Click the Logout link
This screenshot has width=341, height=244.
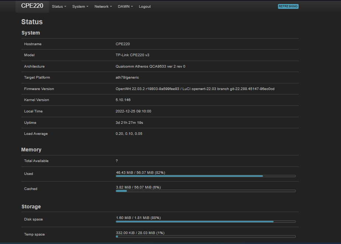click(x=145, y=7)
